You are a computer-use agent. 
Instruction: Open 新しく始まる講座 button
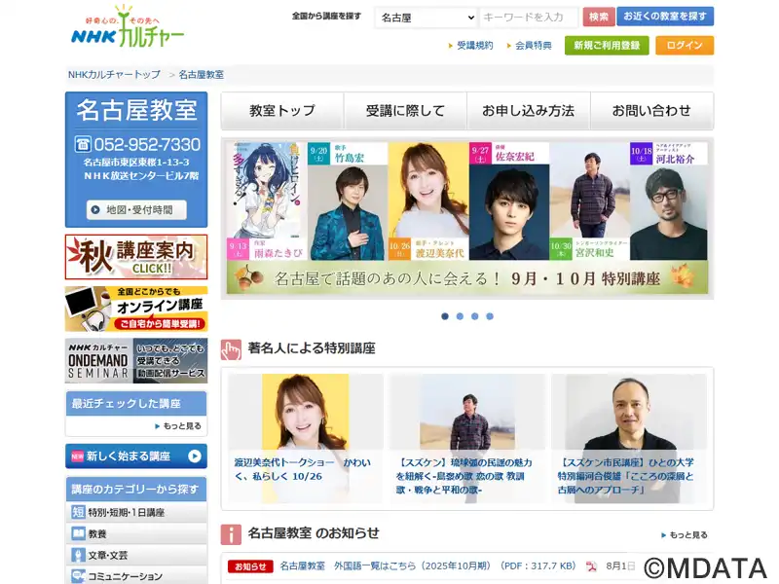pyautogui.click(x=136, y=456)
